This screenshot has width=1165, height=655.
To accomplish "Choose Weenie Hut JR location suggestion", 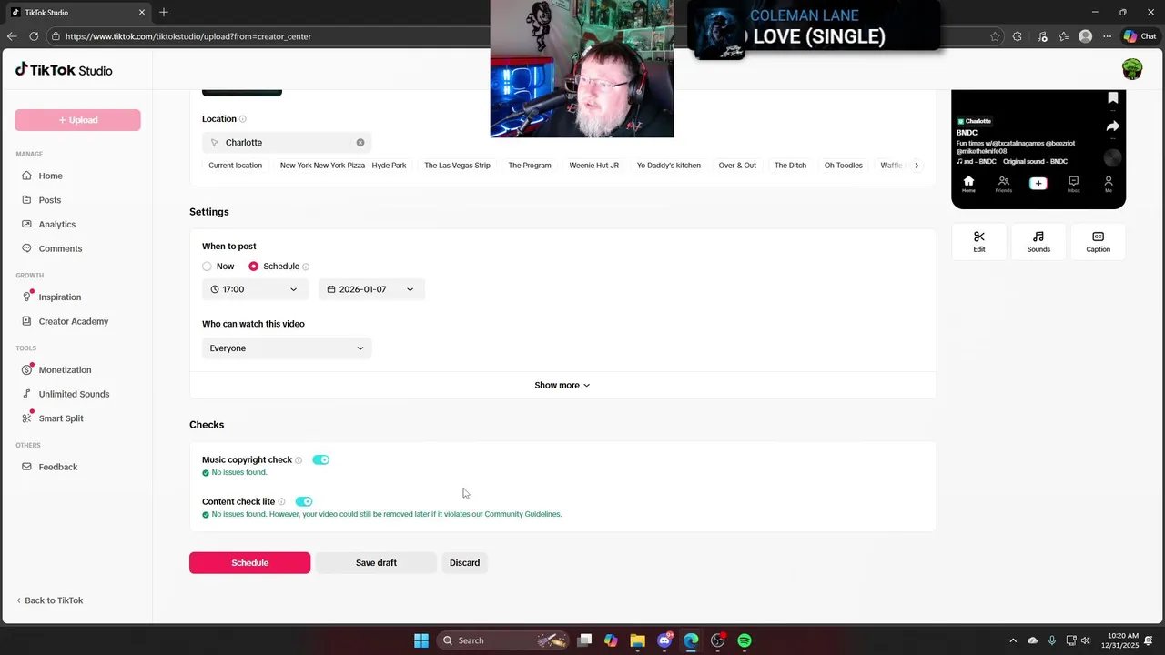I will point(593,166).
